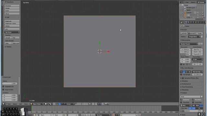
Task: Click the OpenGL render active viewport icon
Action: pos(106,104)
